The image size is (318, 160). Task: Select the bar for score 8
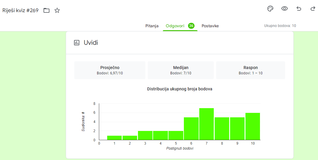point(222,129)
